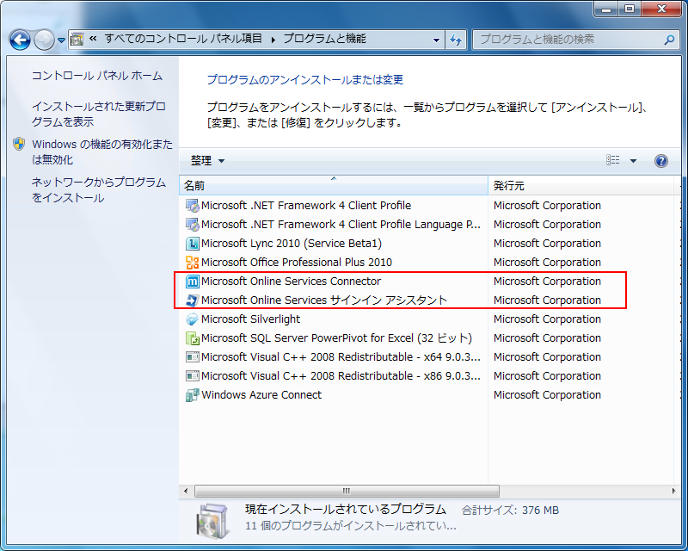The width and height of the screenshot is (688, 551).
Task: Click the Forward navigation arrow button
Action: [45, 40]
